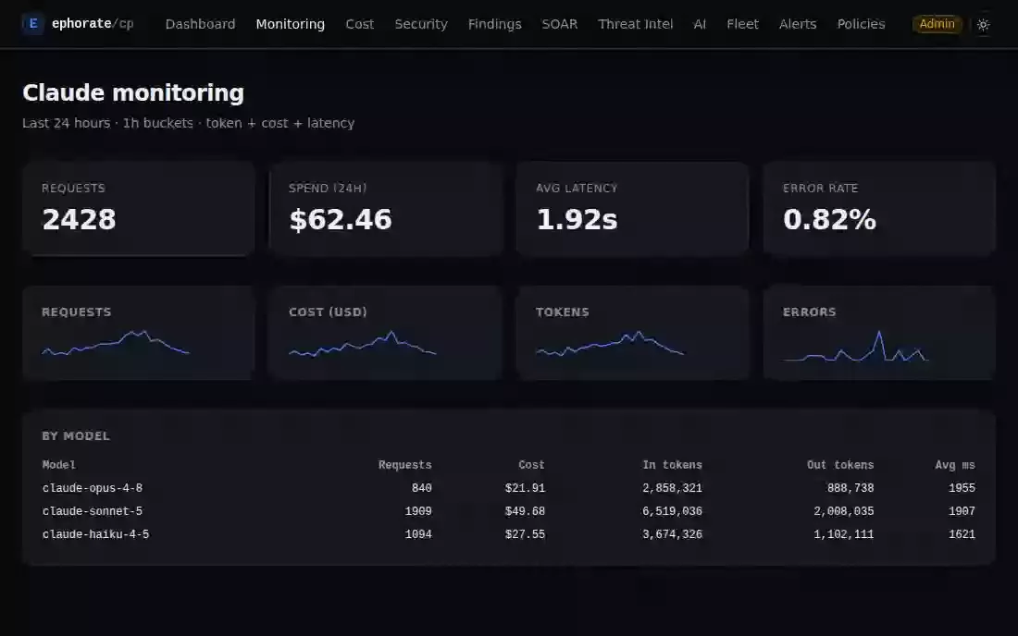Go to the Cost page
Image resolution: width=1018 pixels, height=636 pixels.
coord(360,24)
